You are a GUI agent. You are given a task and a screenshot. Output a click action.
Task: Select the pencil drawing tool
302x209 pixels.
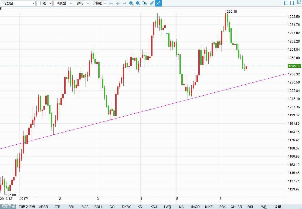[152, 3]
